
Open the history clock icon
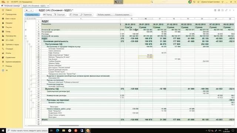click(194, 2)
